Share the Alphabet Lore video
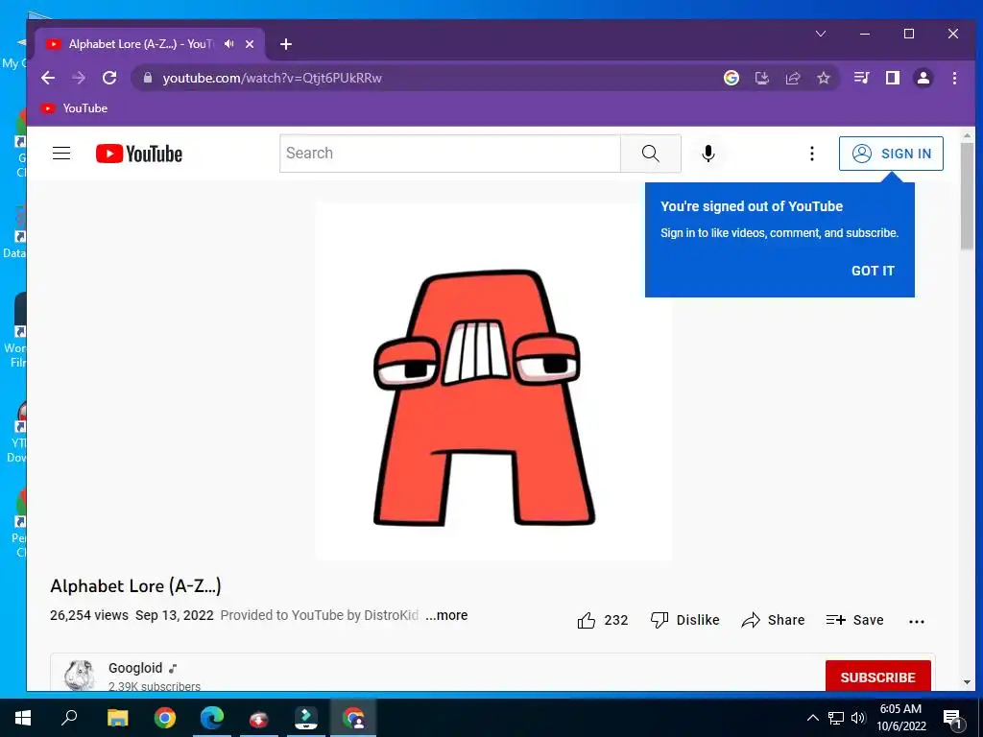This screenshot has height=737, width=983. 773,620
